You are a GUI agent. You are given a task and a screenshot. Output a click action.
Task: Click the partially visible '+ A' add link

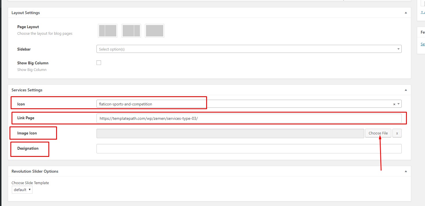[x=422, y=12]
